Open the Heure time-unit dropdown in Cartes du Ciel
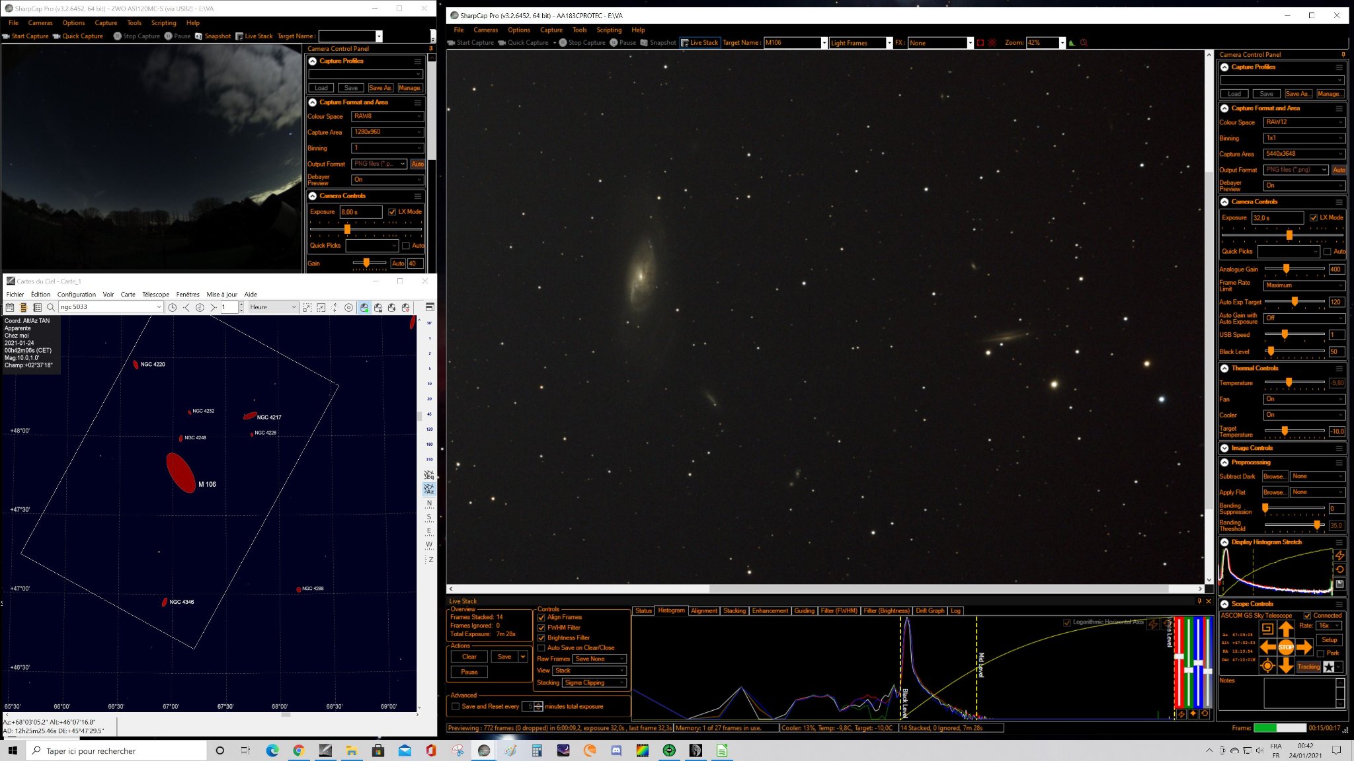Viewport: 1354px width, 761px height. [274, 307]
